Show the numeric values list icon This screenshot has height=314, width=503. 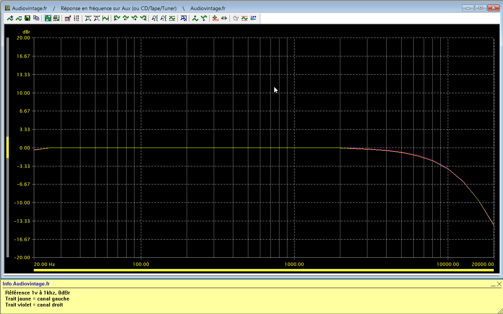click(x=77, y=18)
